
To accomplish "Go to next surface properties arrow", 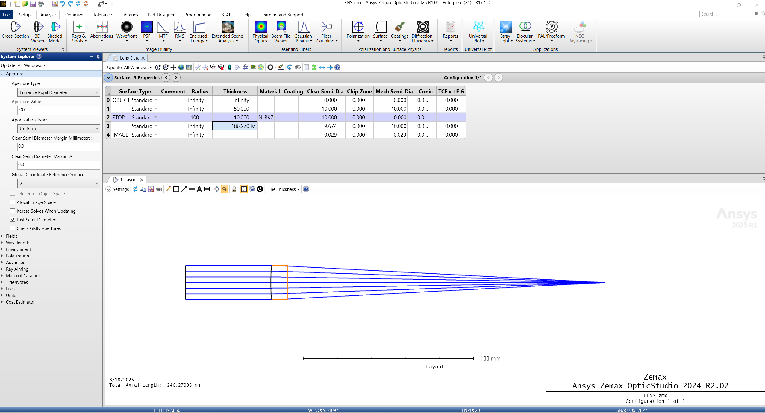I will click(x=176, y=77).
